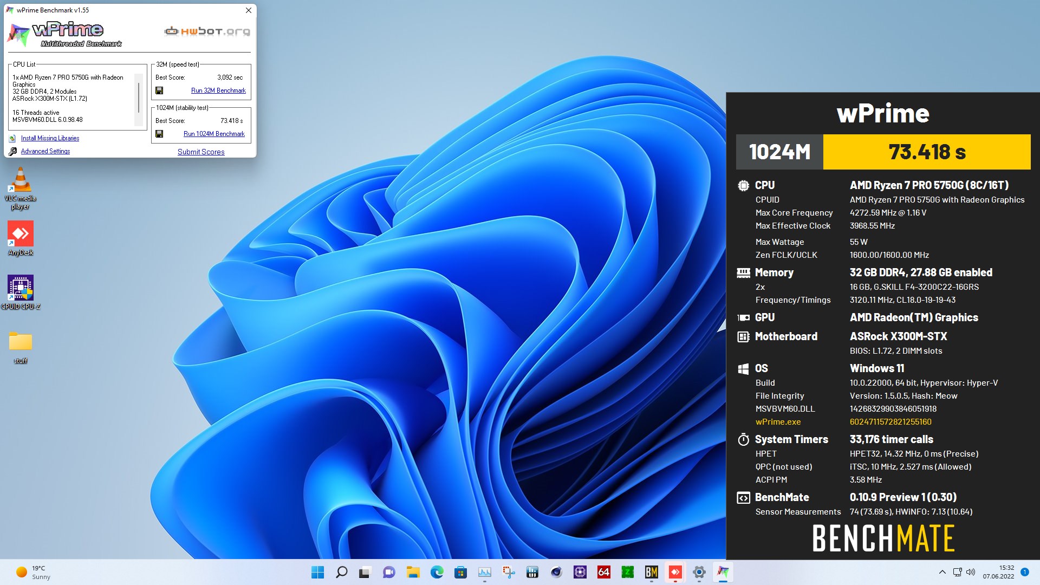
Task: Open Install Missing Libraries link
Action: pos(50,138)
